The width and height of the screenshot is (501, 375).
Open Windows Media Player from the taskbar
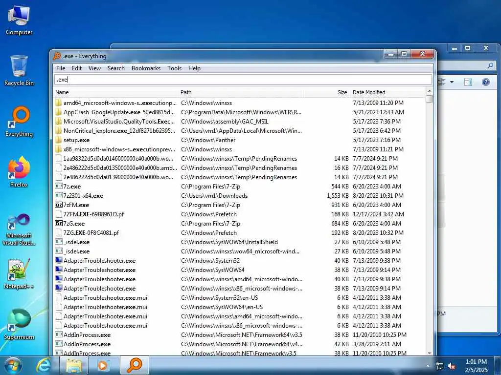pyautogui.click(x=103, y=365)
